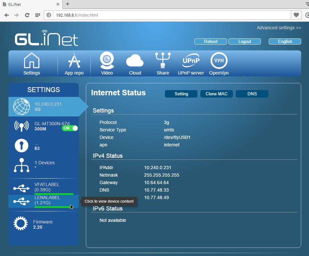Viewport: 309px width, 256px height.
Task: Click the Netmask value 255.255.255.255
Action: coord(162,175)
